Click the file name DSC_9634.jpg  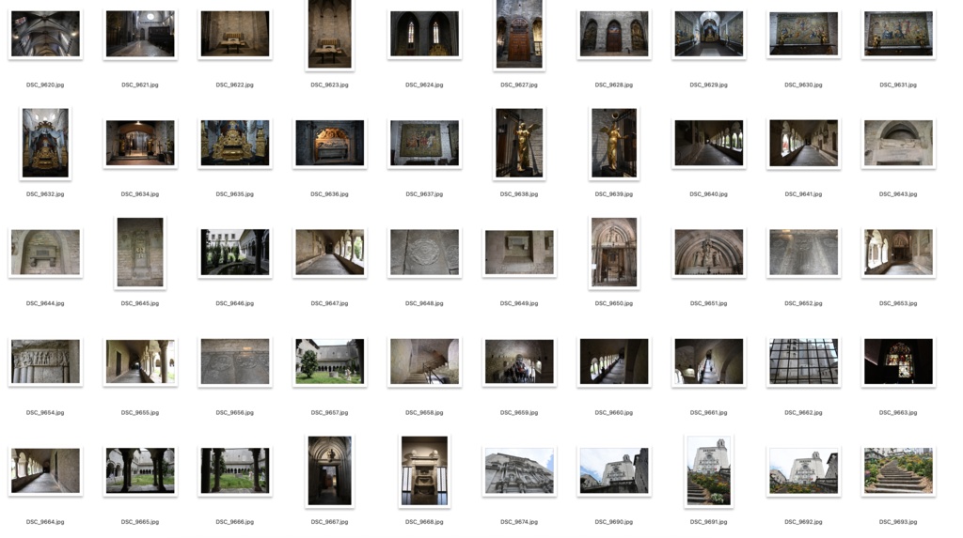140,194
